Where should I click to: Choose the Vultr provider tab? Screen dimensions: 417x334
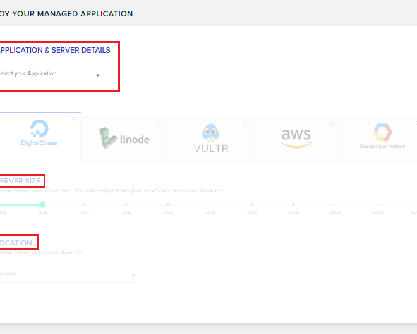(x=210, y=139)
